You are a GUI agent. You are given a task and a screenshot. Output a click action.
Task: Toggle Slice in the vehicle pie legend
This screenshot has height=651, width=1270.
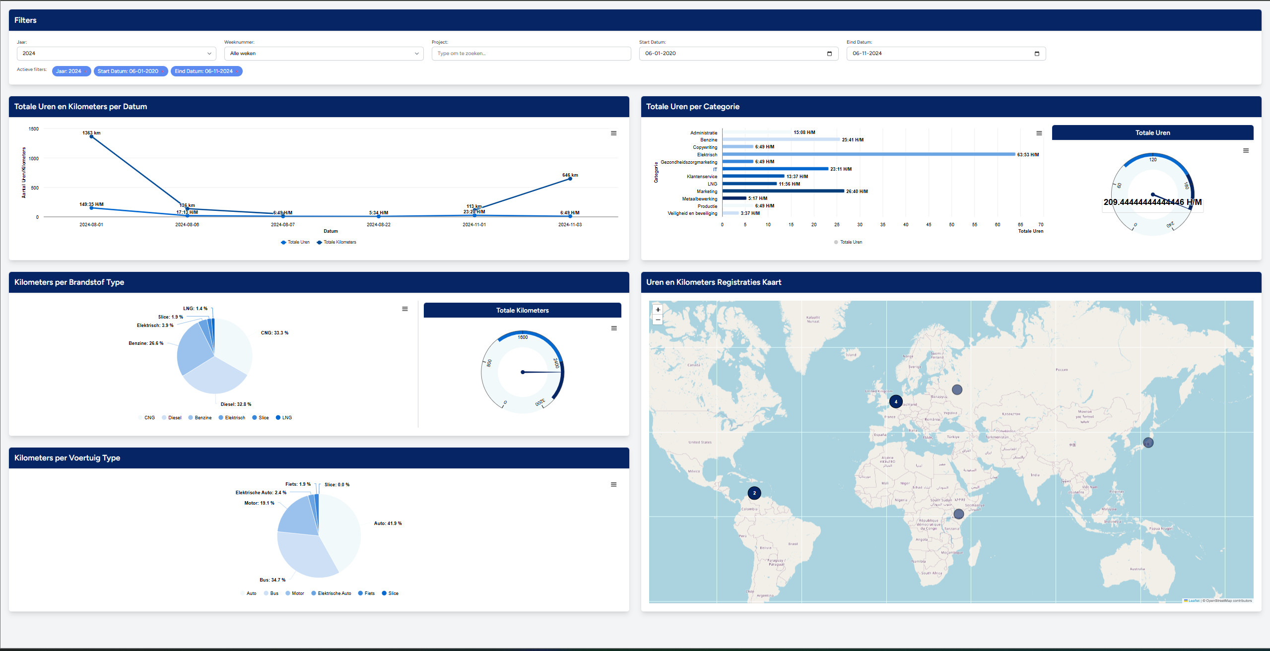coord(390,593)
